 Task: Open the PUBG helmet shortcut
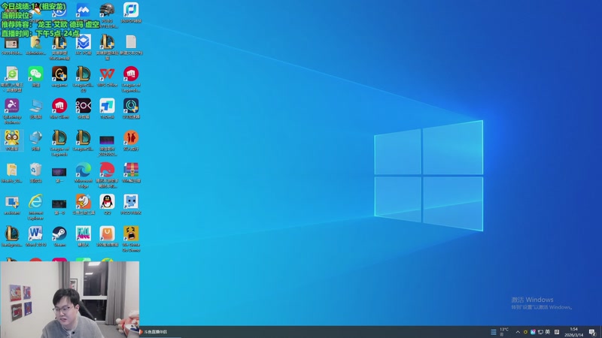pos(107,11)
